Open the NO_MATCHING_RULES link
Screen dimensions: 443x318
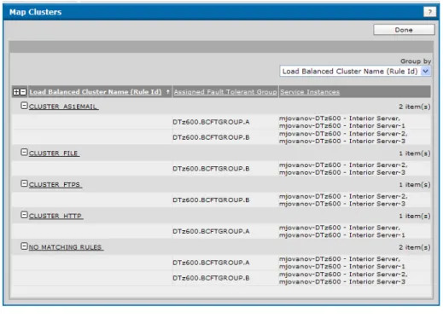click(65, 247)
